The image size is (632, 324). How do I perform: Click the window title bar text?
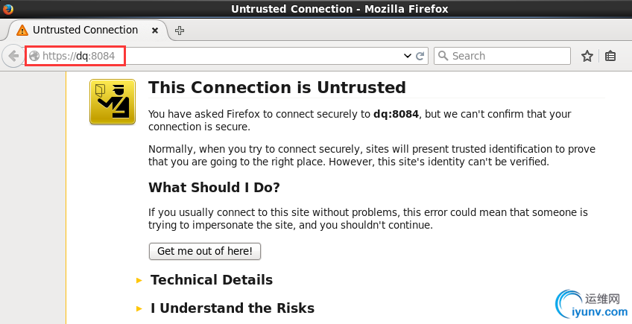point(339,9)
